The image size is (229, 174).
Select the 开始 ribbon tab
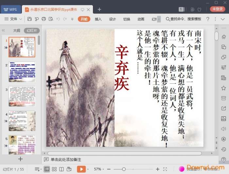(84, 19)
